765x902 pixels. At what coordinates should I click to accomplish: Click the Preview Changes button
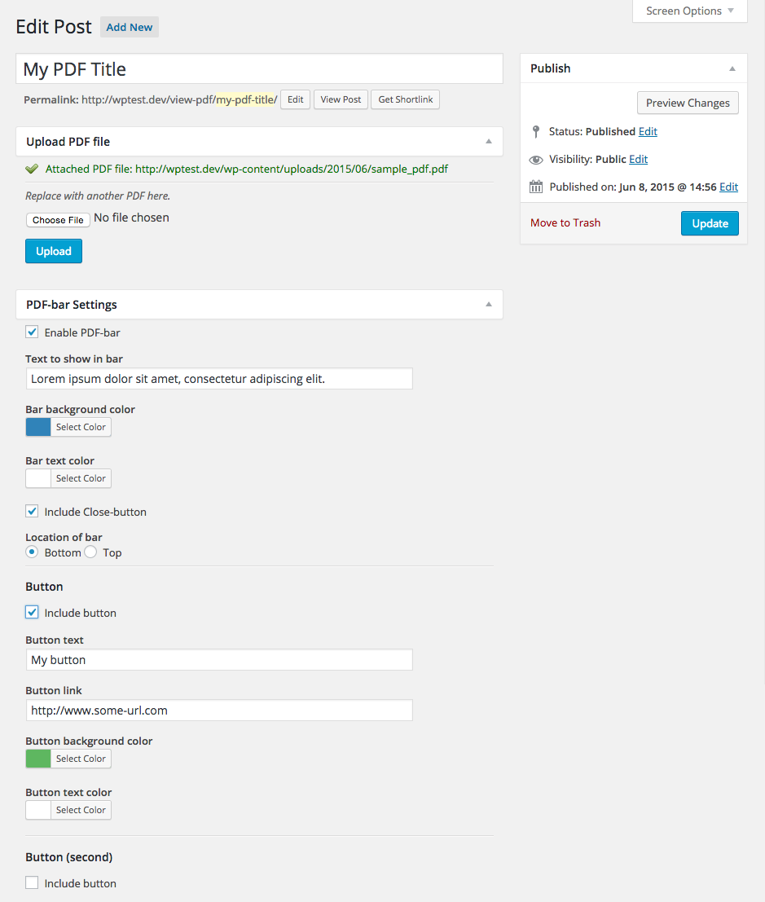[688, 103]
